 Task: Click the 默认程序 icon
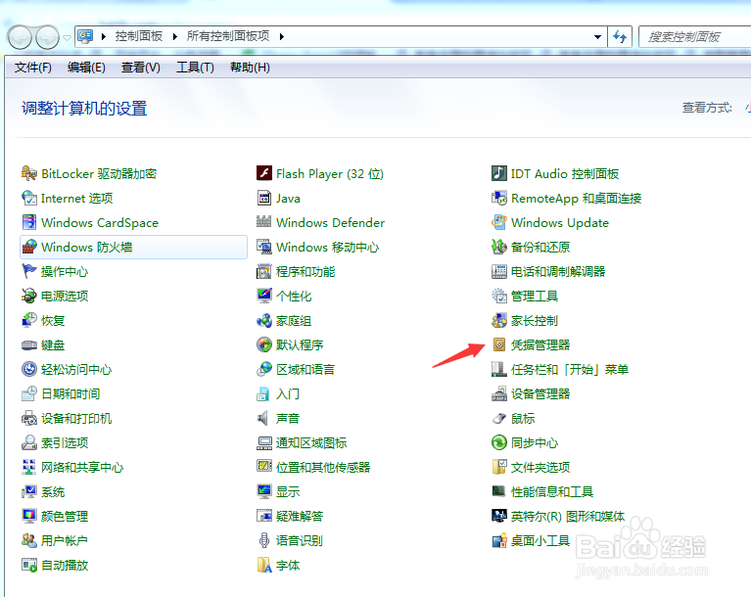point(264,344)
